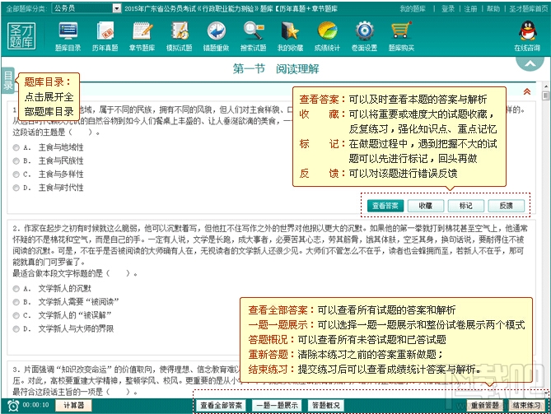Select option B 主食与民族性
This screenshot has width=551, height=414.
click(16, 160)
